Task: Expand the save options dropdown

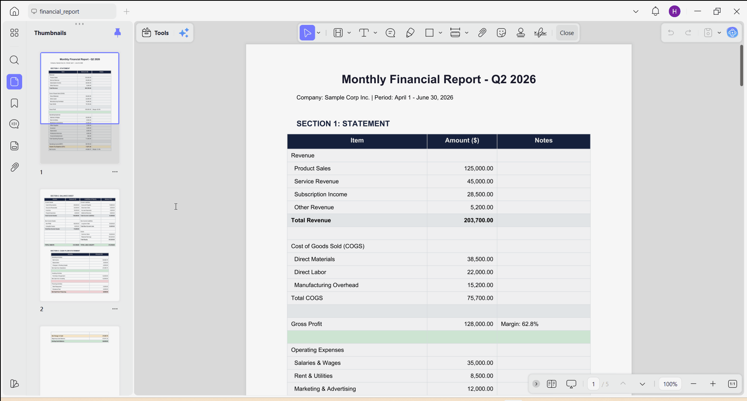Action: [x=719, y=33]
